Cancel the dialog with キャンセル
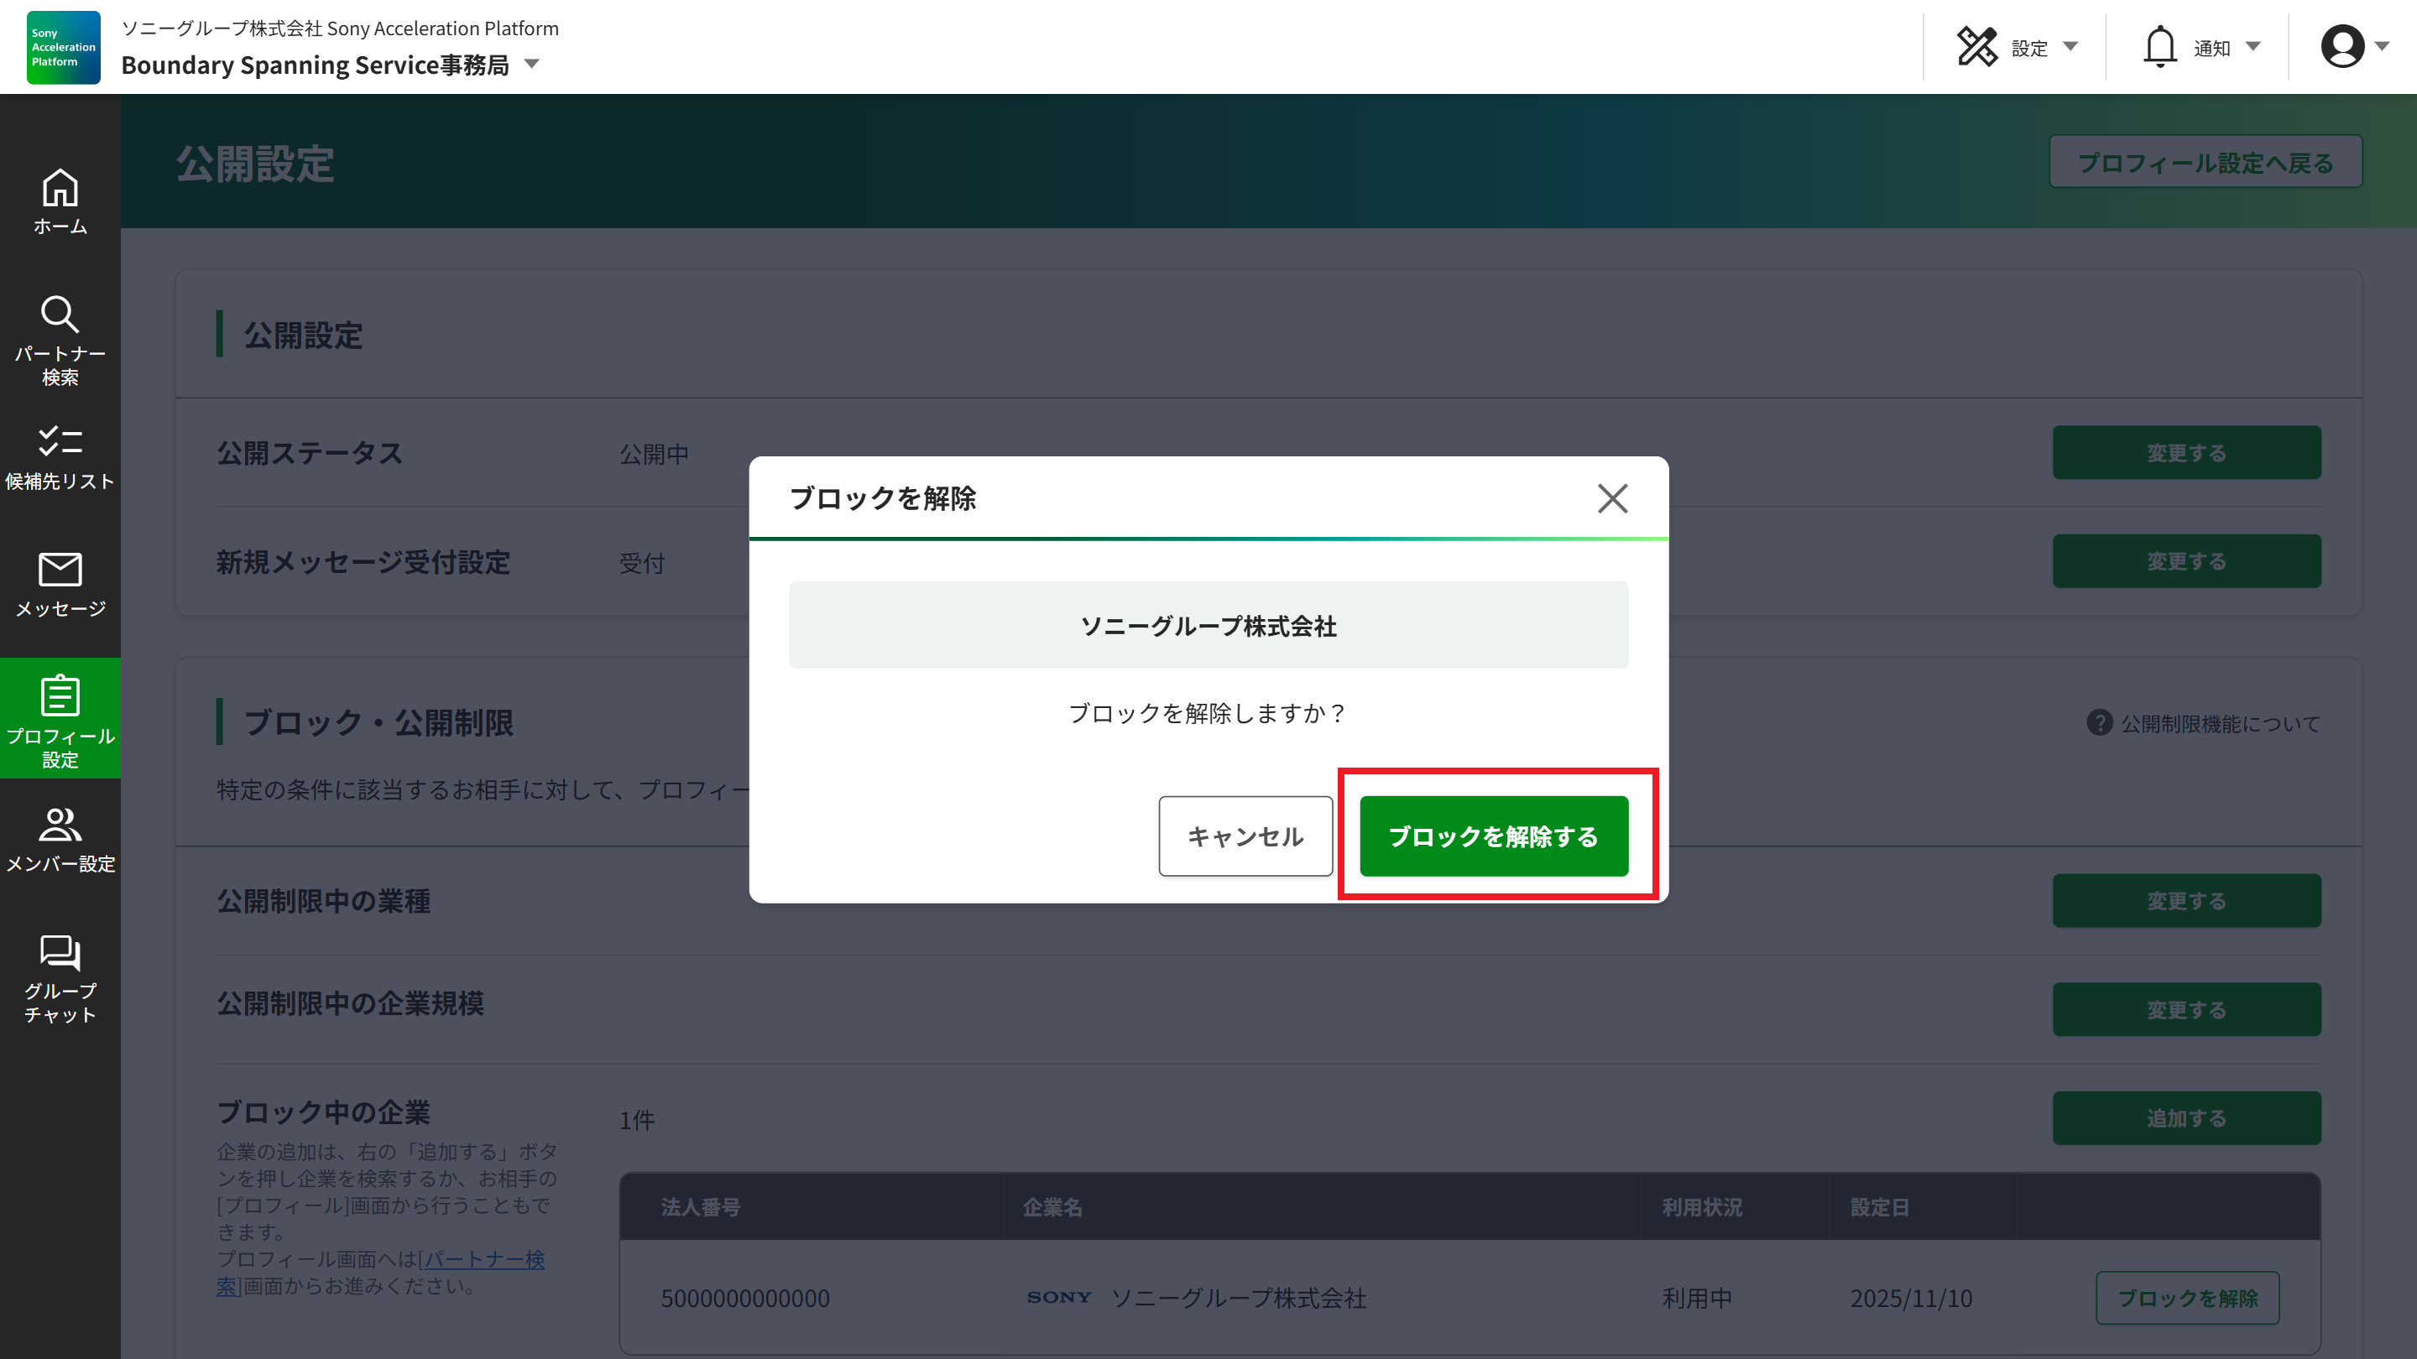 click(1245, 836)
